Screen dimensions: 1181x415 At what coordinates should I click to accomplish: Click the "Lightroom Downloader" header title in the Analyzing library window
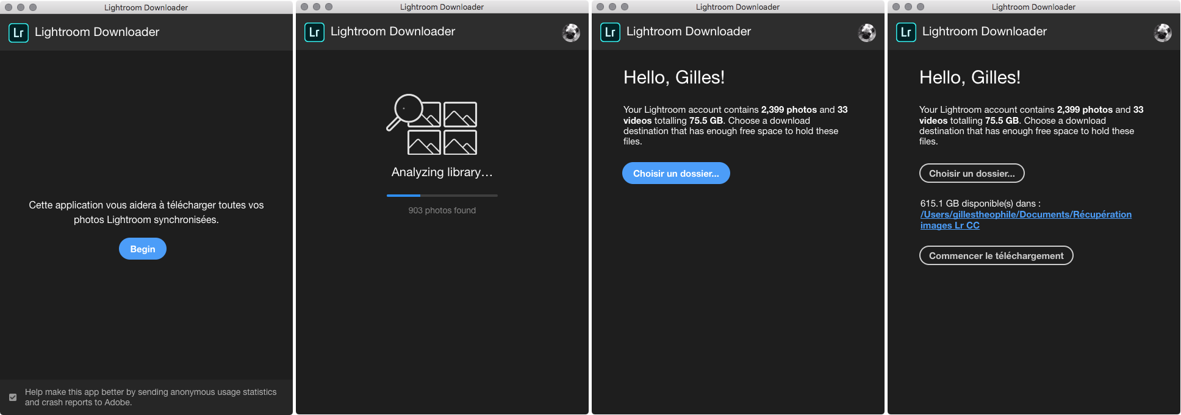[x=393, y=32]
